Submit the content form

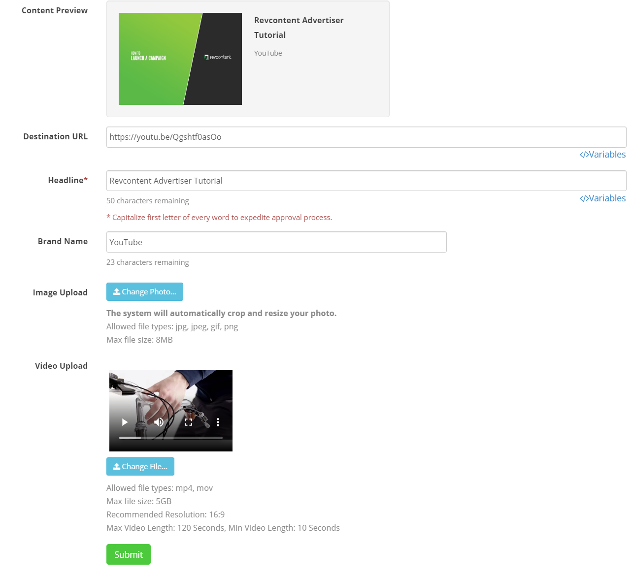coord(129,554)
